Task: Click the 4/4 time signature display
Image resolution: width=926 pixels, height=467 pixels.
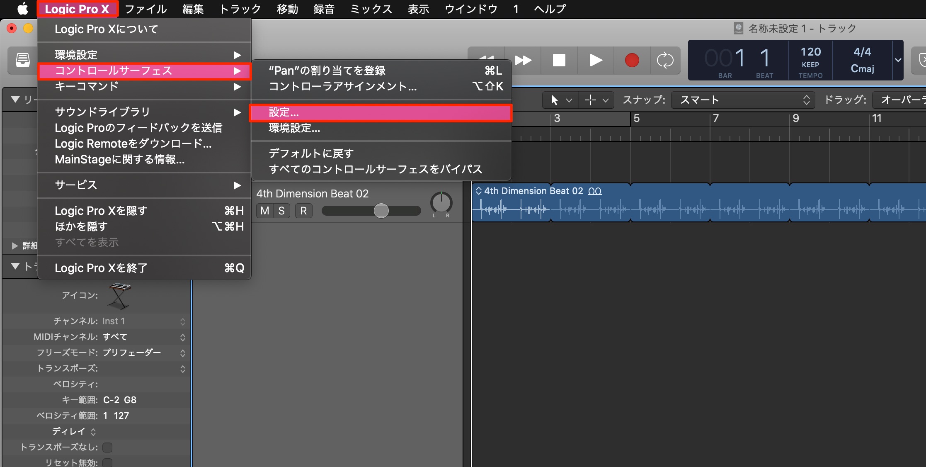Action: click(862, 52)
